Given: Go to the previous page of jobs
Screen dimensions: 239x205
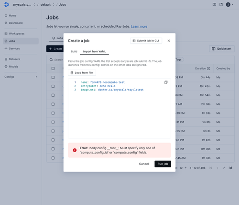Looking at the screenshot, I should point(217,168).
